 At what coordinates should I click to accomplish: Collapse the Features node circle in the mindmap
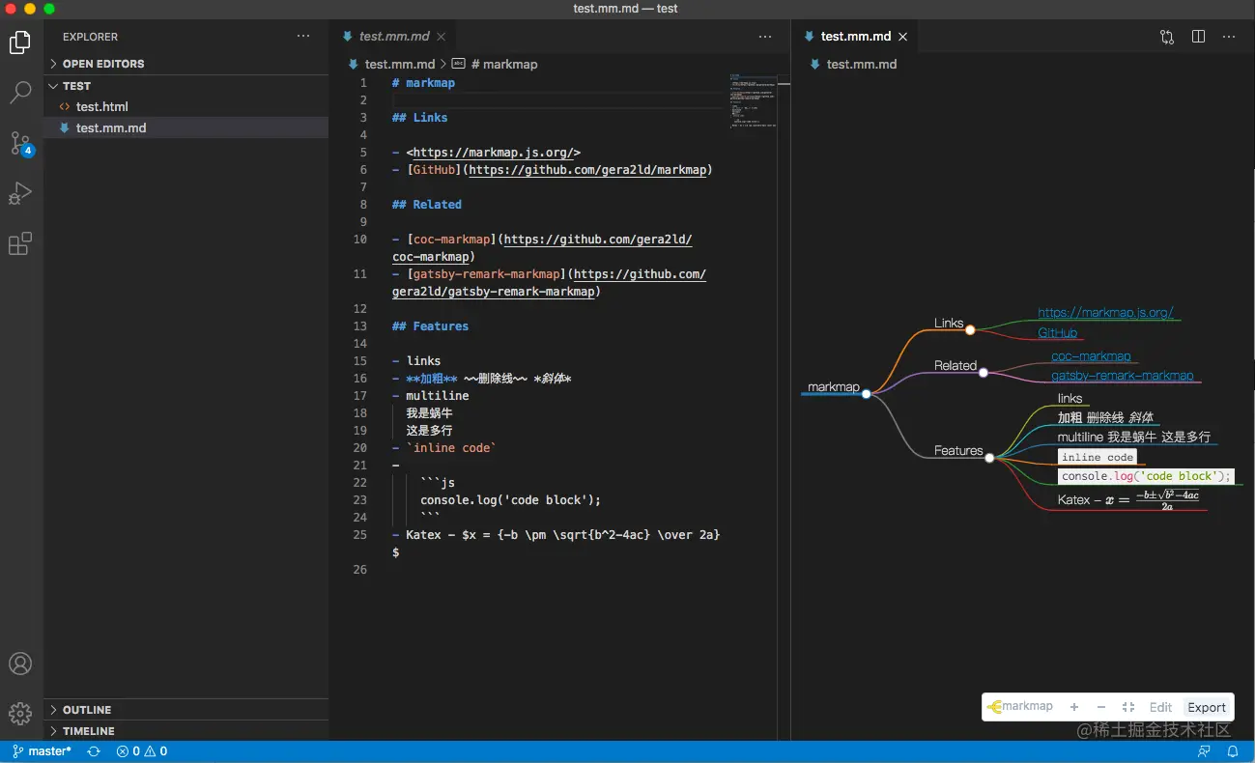click(x=988, y=457)
